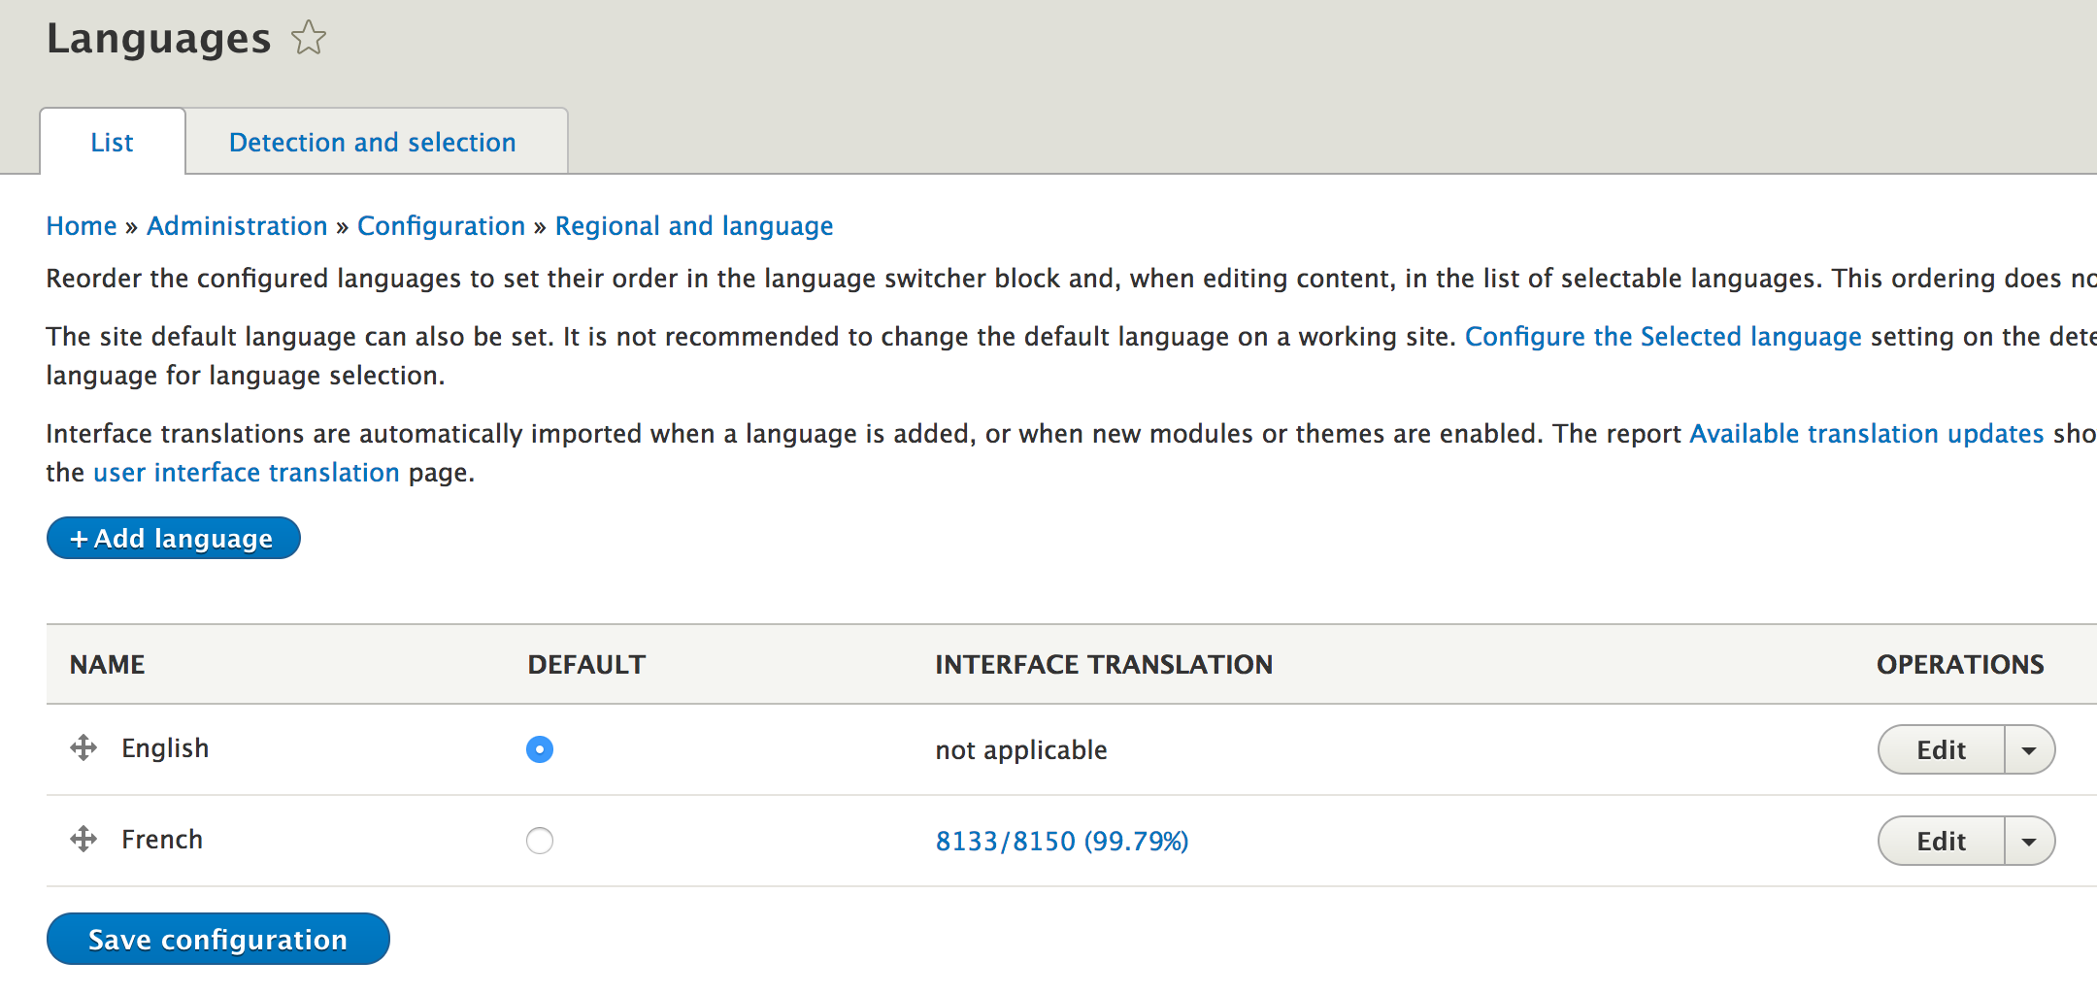2097x994 pixels.
Task: Go to the Home breadcrumb link
Action: (82, 226)
